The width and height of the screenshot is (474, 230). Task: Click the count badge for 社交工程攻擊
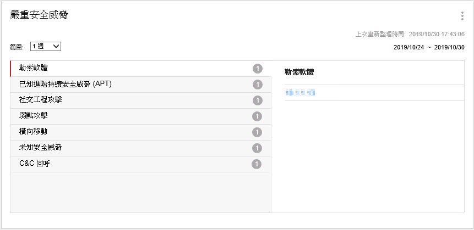point(257,100)
